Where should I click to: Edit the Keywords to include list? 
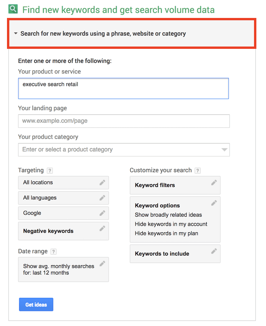214,252
